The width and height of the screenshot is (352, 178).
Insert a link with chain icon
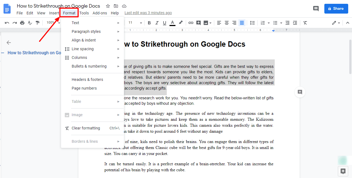pyautogui.click(x=191, y=23)
